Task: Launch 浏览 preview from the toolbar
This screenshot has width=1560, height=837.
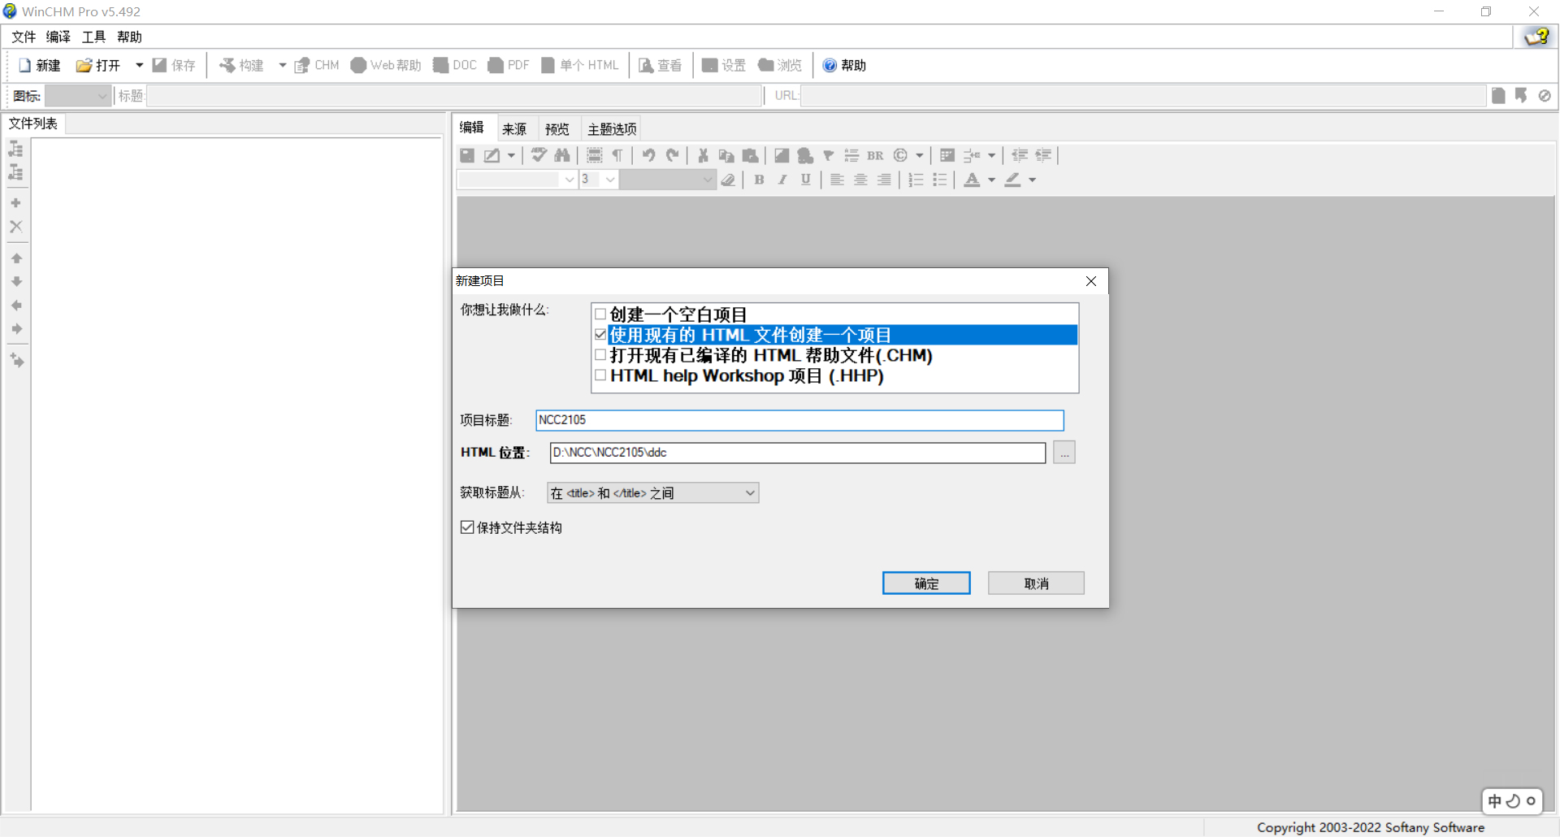Action: click(x=778, y=65)
